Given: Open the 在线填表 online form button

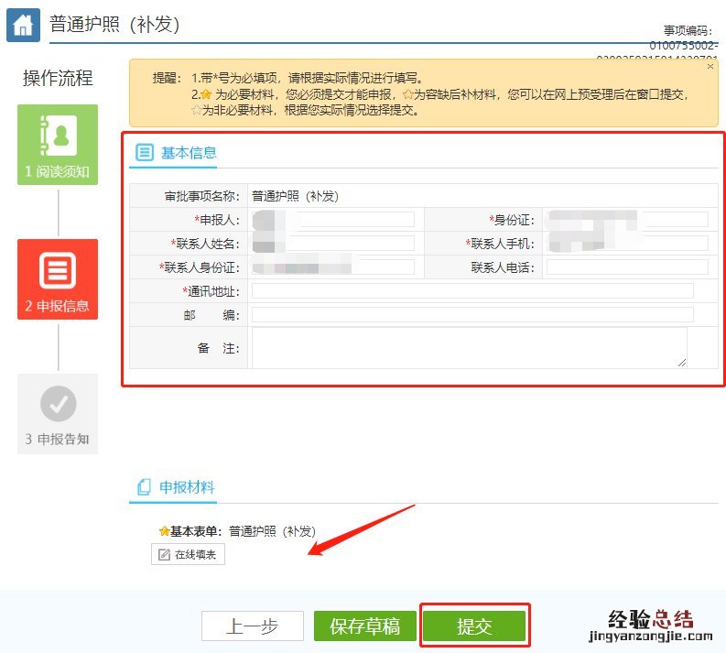Looking at the screenshot, I should [x=188, y=555].
